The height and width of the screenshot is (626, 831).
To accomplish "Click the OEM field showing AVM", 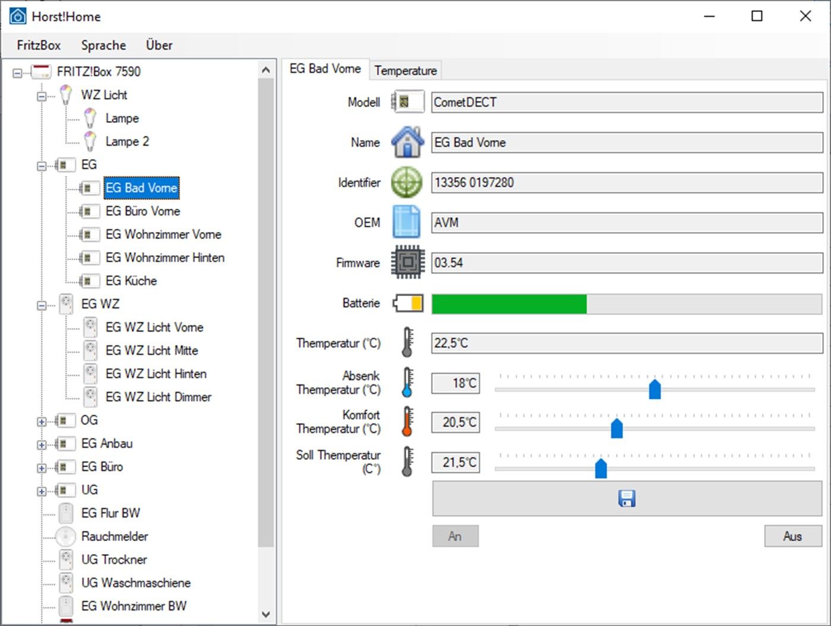I will 627,223.
